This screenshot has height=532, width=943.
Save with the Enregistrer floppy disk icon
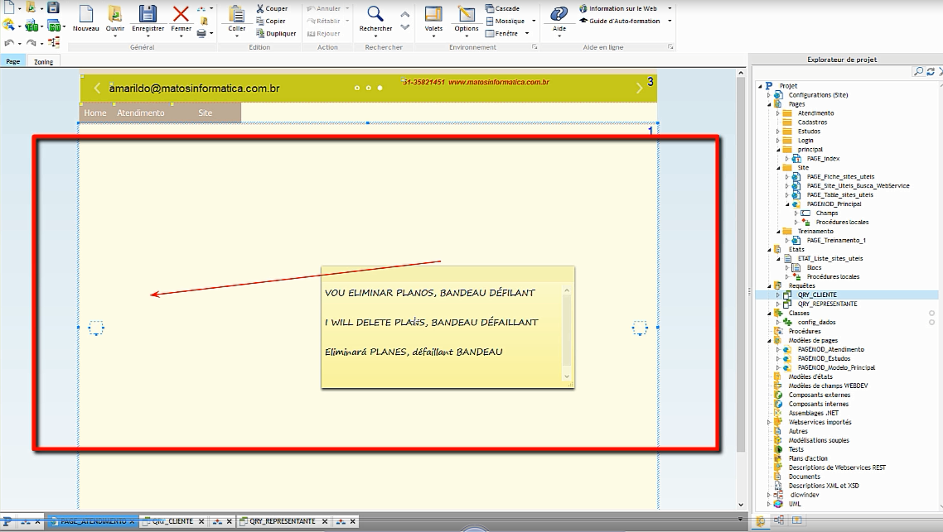pos(147,14)
